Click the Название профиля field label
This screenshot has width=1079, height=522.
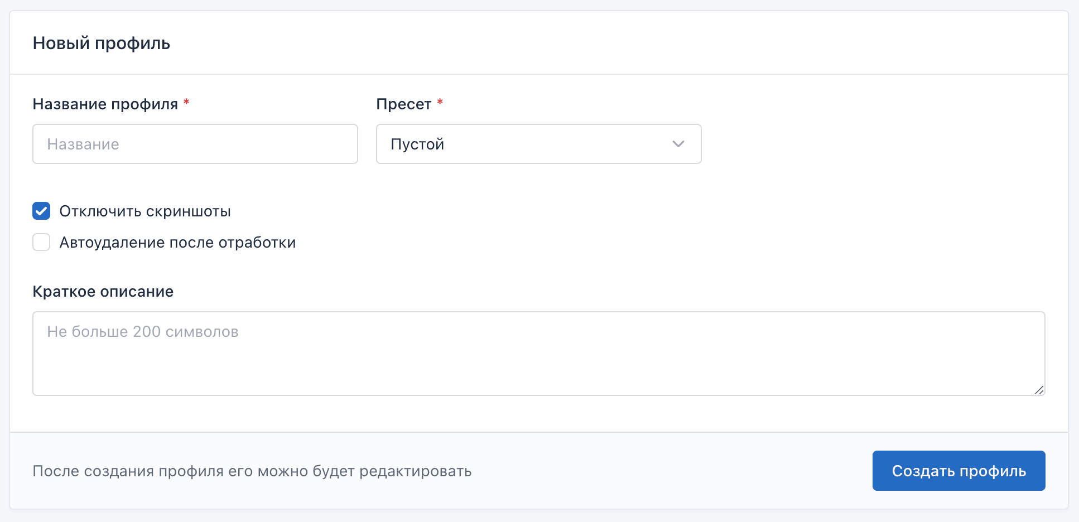pyautogui.click(x=105, y=104)
